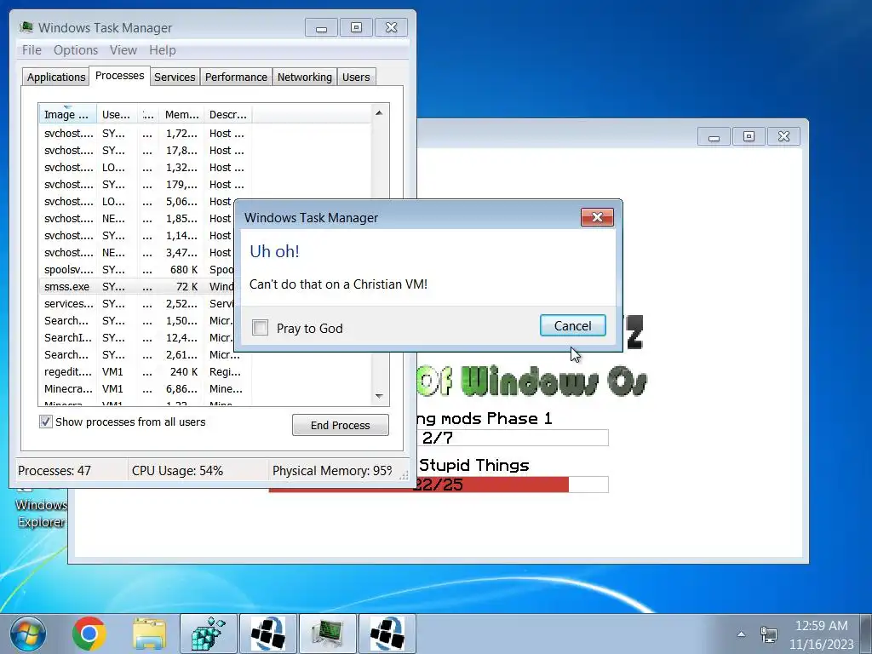Switch to the Performance tab

click(236, 77)
